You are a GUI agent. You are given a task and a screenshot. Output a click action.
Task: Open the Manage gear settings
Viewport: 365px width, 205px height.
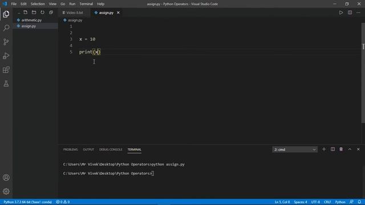(x=6, y=191)
